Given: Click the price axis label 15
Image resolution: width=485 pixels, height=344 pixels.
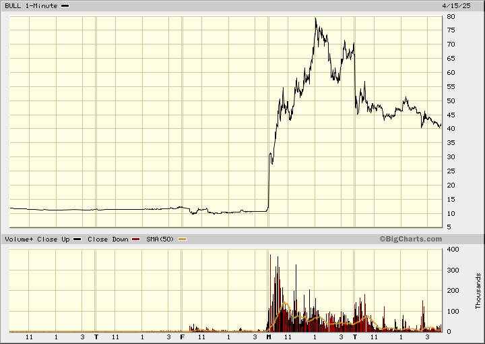Looking at the screenshot, I should [451, 200].
